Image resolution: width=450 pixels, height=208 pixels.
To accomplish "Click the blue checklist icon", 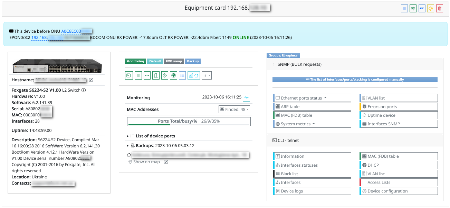I will click(183, 75).
